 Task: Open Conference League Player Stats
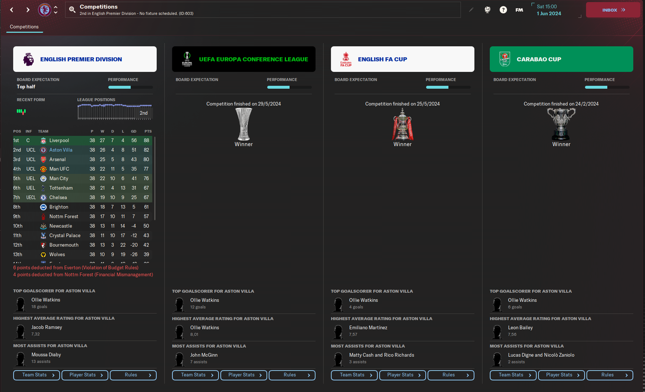pyautogui.click(x=244, y=375)
